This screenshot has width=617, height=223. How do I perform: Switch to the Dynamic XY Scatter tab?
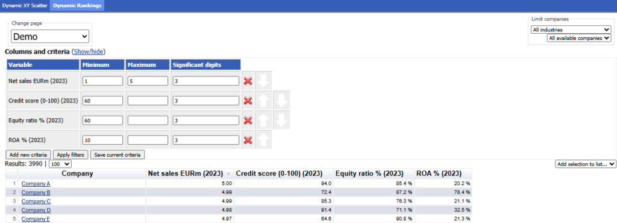25,6
